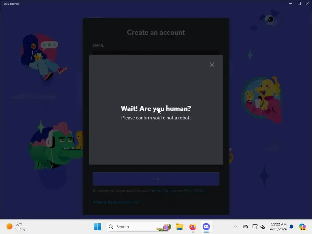The width and height of the screenshot is (312, 234).
Task: Open File Explorer from taskbar
Action: pos(179,227)
